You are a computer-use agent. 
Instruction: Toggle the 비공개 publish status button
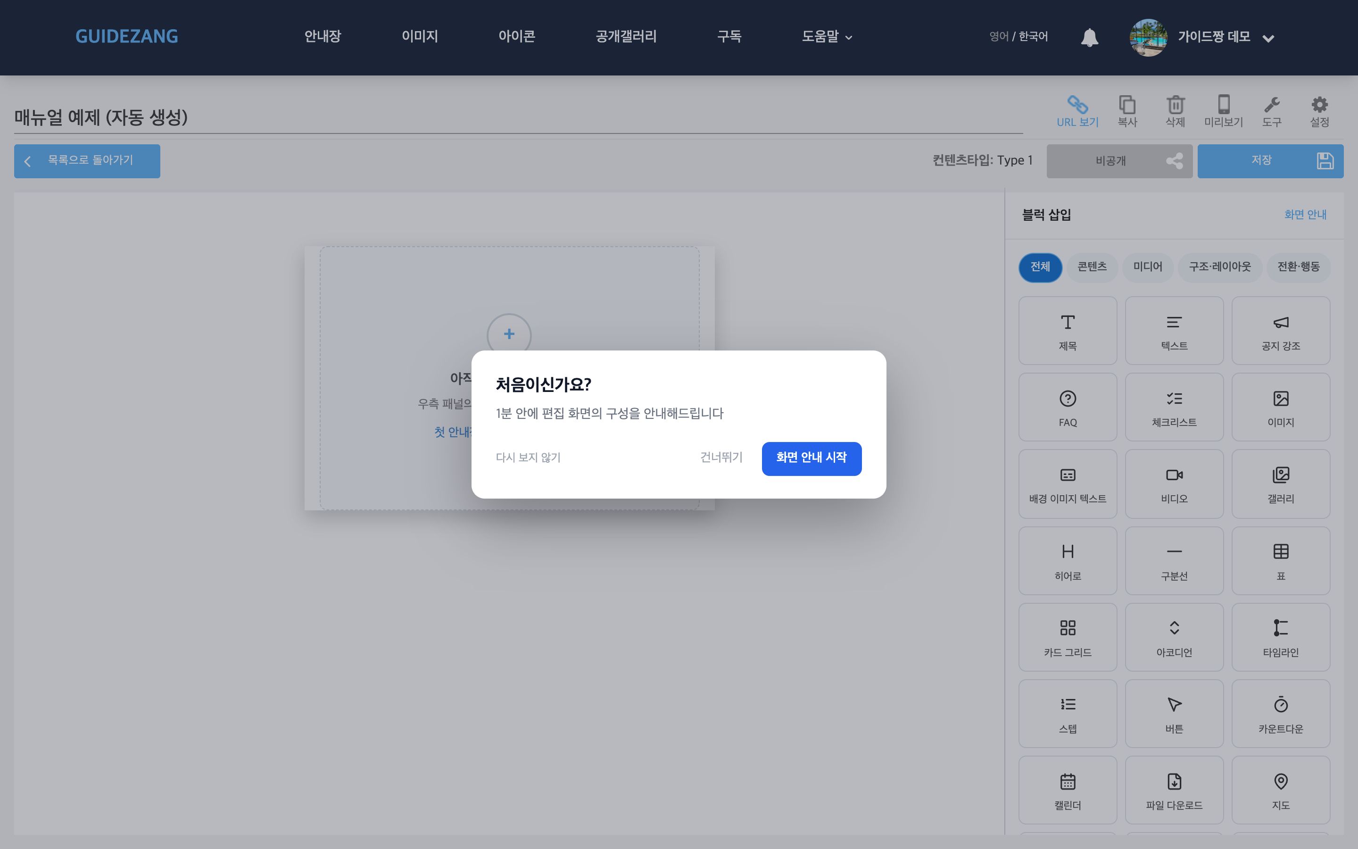click(1119, 161)
